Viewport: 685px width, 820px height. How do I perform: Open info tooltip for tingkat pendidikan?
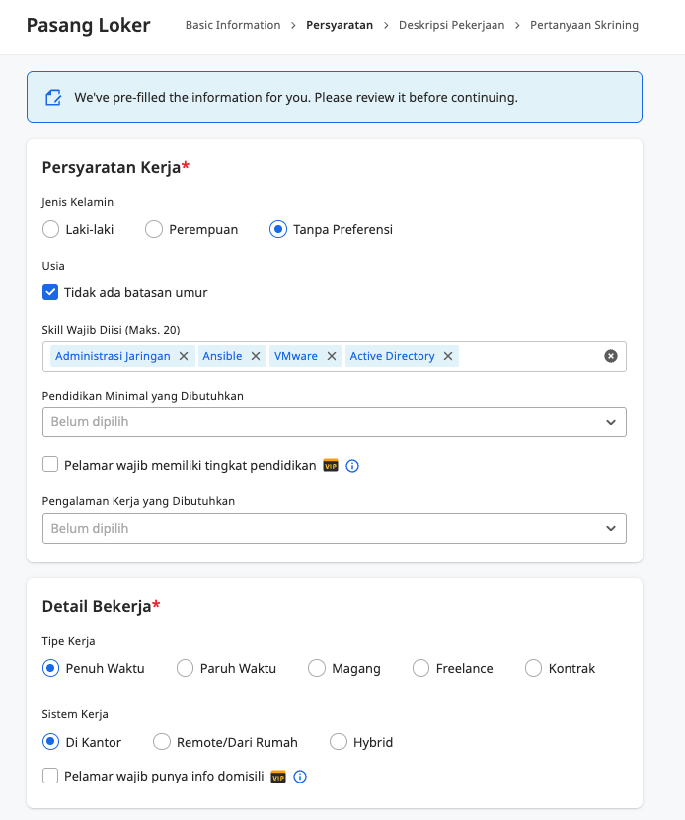(x=352, y=466)
